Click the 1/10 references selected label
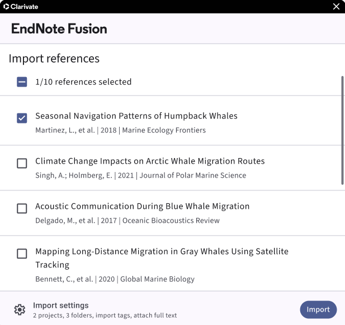Screen dimensions: 345x325 (x=83, y=82)
